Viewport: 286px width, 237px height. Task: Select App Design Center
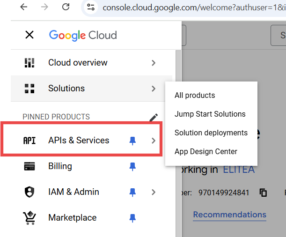click(x=211, y=152)
